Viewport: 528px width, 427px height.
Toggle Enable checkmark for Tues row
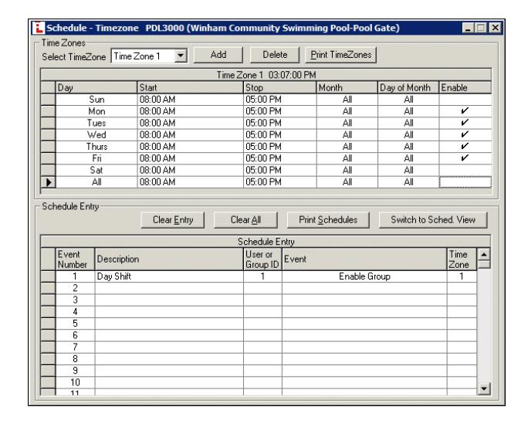(465, 123)
